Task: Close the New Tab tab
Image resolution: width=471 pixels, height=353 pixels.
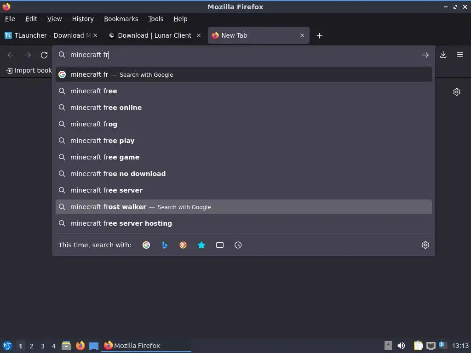Action: tap(302, 35)
